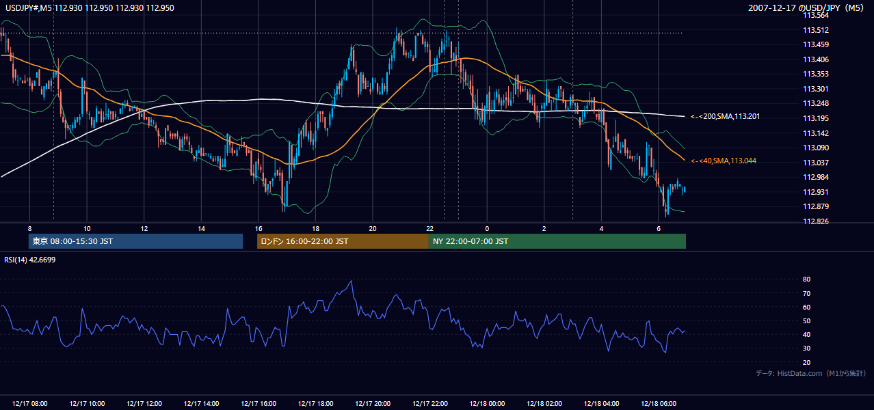Click the 12/17 08:00 bottom time label

(30, 404)
